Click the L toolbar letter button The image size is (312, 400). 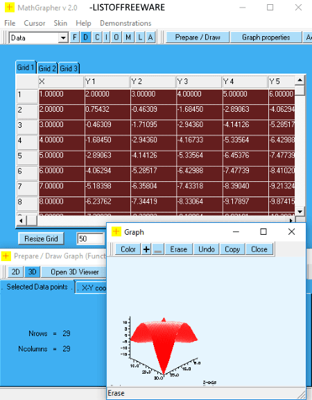140,37
